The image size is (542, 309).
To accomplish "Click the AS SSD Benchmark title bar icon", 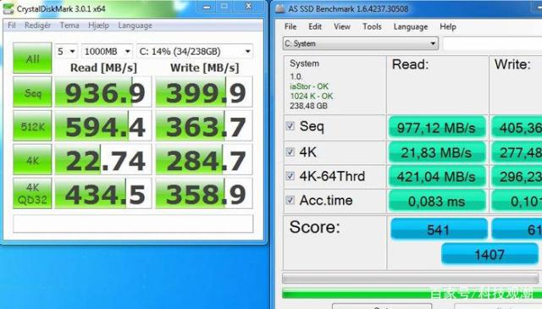I will tap(280, 8).
